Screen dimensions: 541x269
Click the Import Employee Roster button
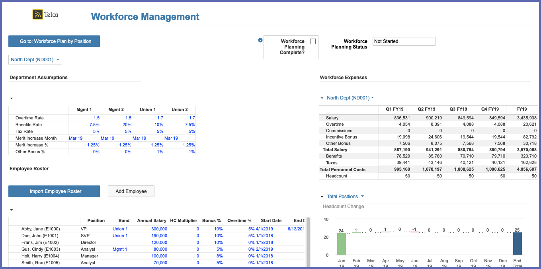click(54, 191)
